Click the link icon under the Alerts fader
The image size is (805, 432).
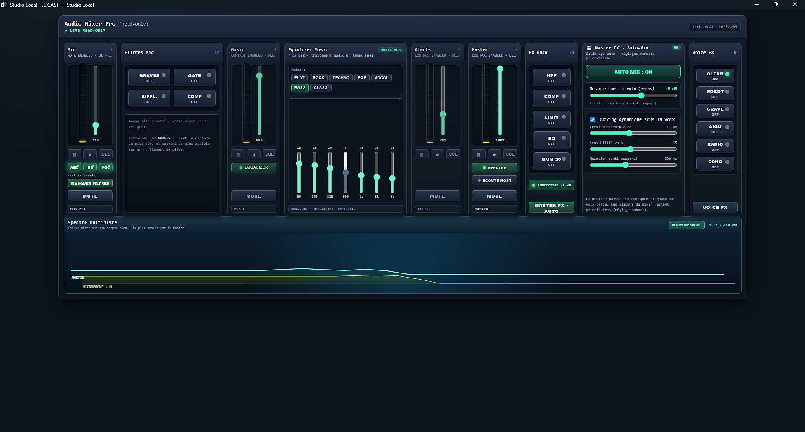(x=422, y=154)
